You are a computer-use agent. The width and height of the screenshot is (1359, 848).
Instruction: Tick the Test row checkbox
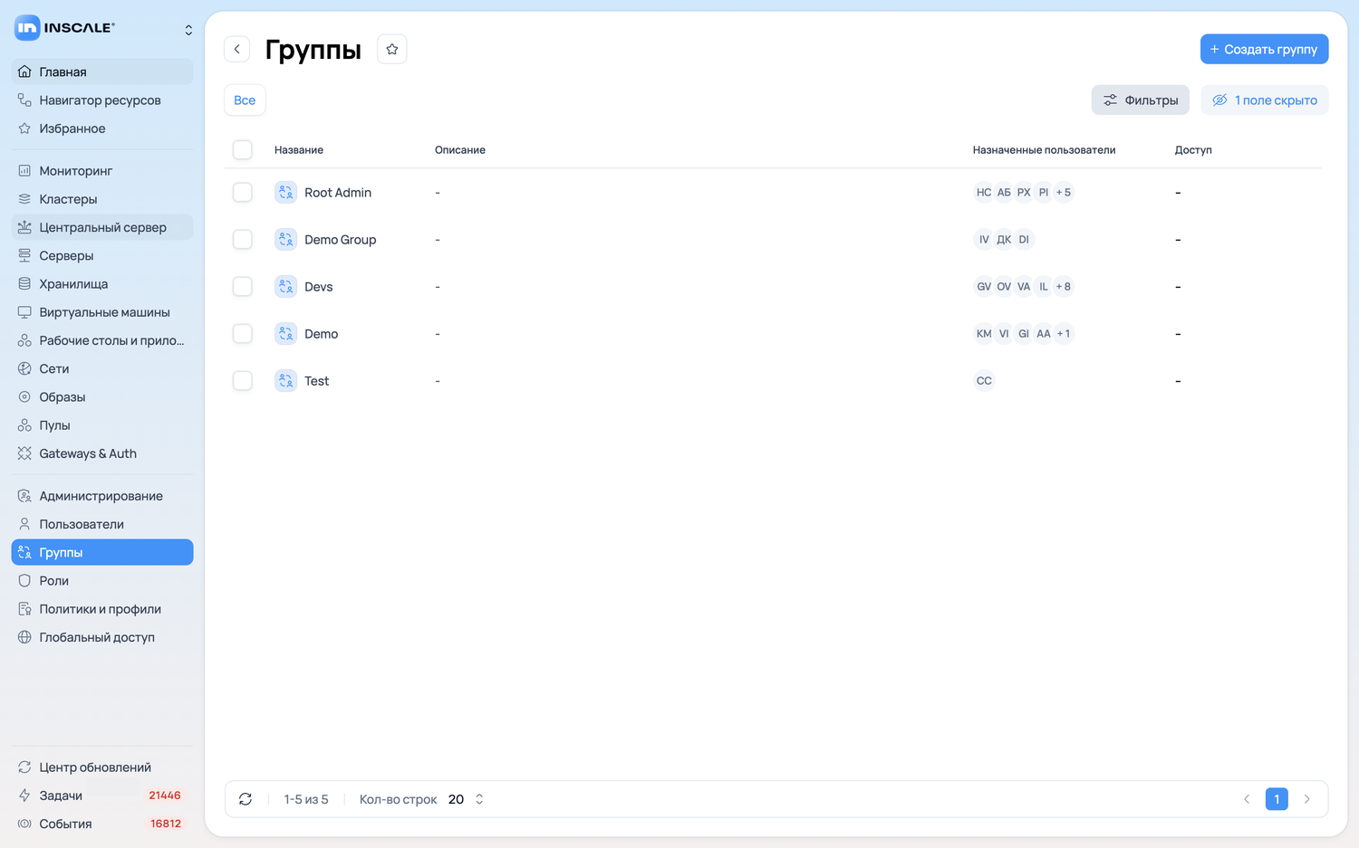[243, 380]
